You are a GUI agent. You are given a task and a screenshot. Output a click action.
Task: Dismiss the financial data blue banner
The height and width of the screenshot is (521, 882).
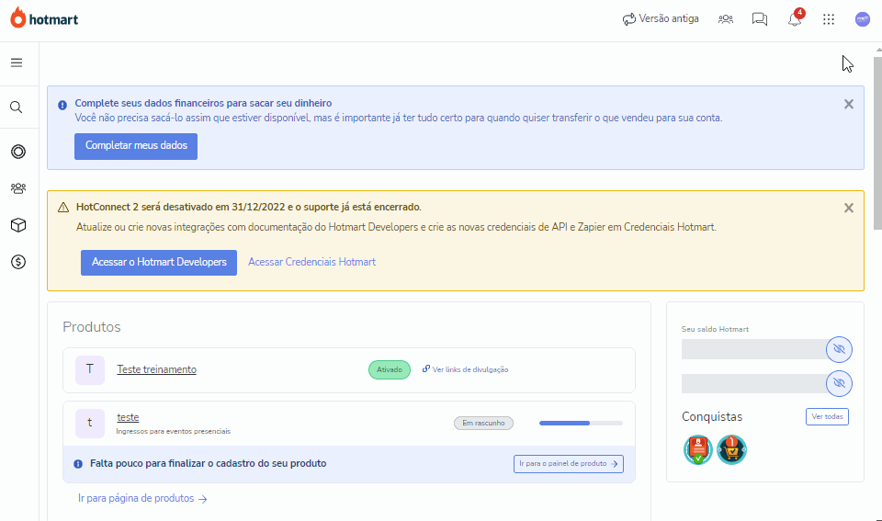coord(849,104)
